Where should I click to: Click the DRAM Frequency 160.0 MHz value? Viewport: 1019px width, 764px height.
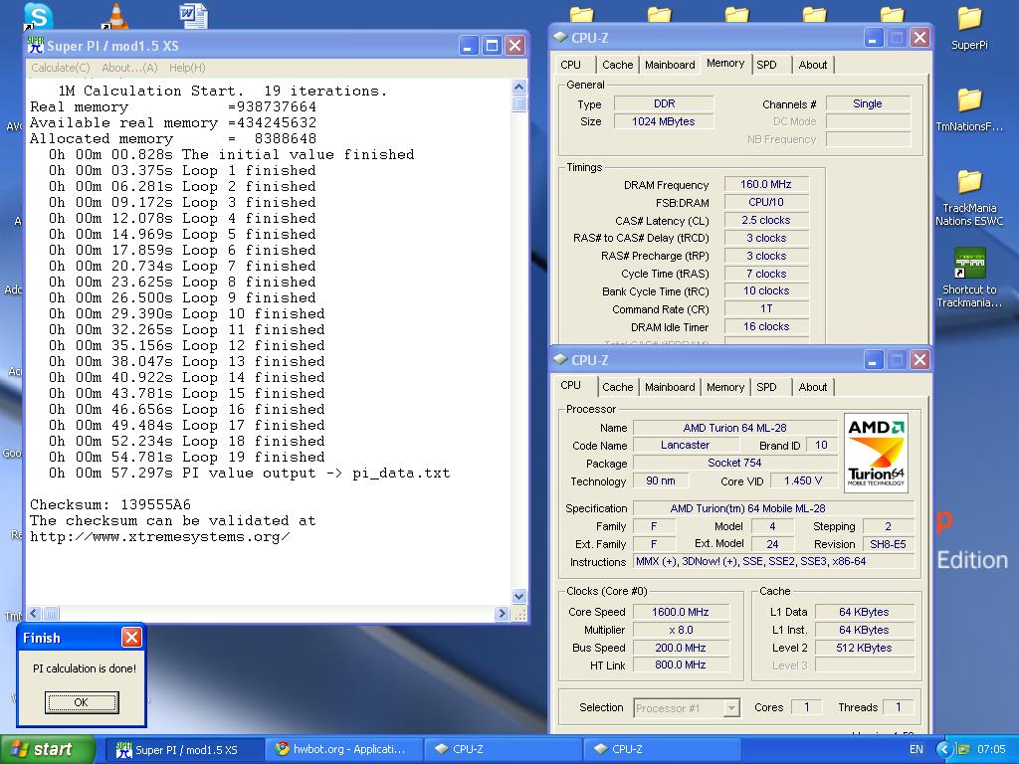[766, 184]
